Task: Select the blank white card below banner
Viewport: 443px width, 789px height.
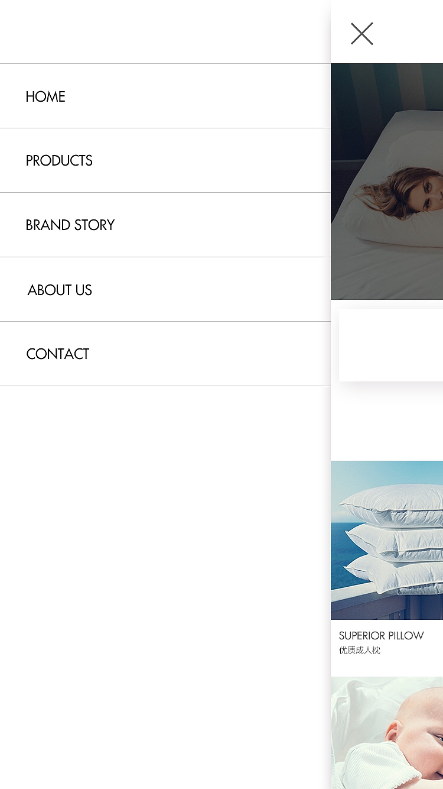Action: coord(391,345)
